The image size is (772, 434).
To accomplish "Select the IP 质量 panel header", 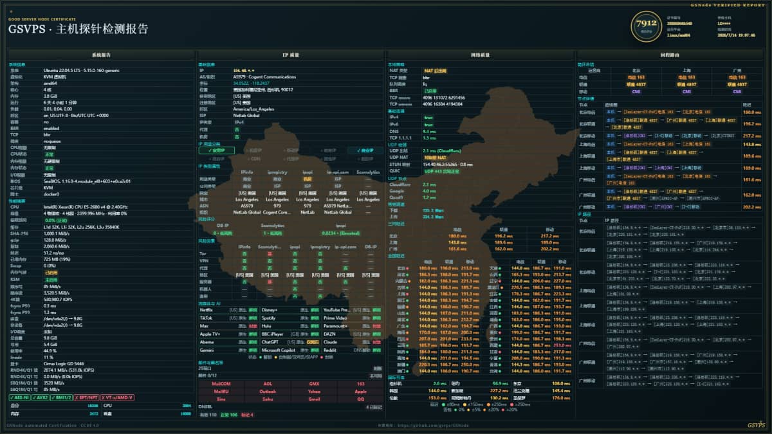I will [291, 56].
